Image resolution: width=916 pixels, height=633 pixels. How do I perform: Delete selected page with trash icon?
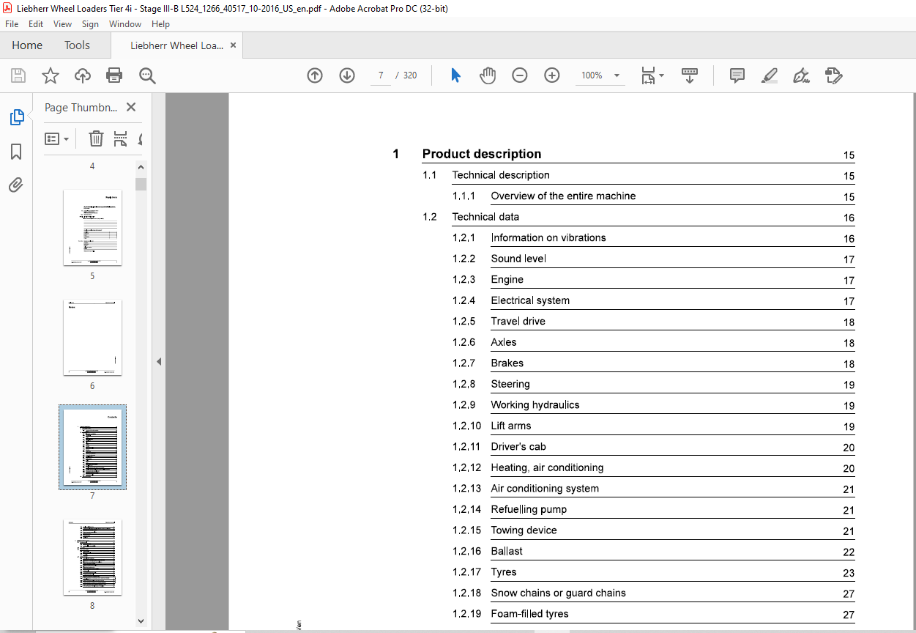point(96,138)
